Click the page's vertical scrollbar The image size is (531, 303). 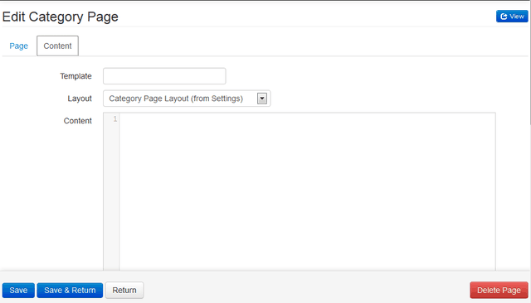point(529,62)
